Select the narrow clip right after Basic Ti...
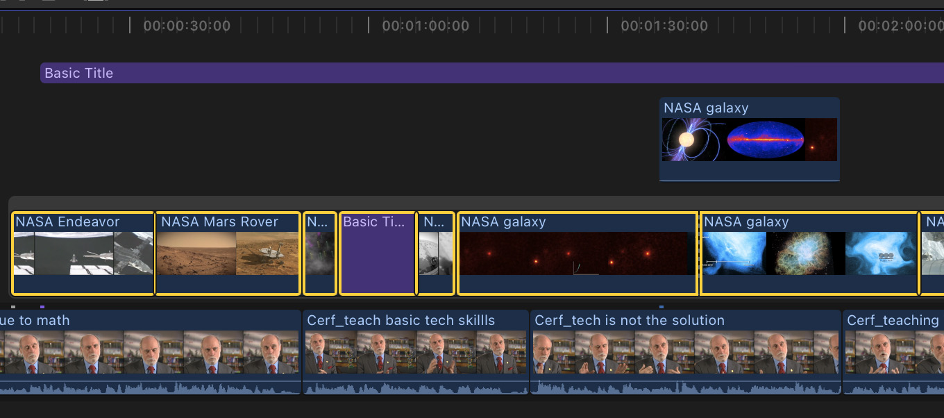Screen dimensions: 944x418 (436, 253)
